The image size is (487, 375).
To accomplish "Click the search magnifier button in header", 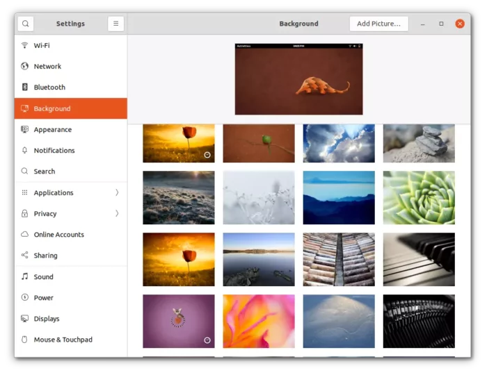I will 26,24.
